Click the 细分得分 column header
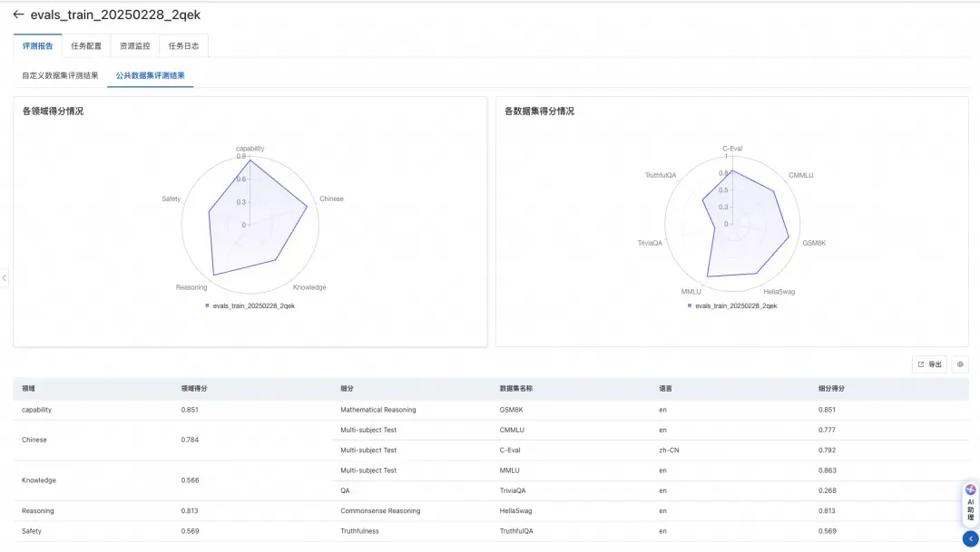 (x=831, y=389)
